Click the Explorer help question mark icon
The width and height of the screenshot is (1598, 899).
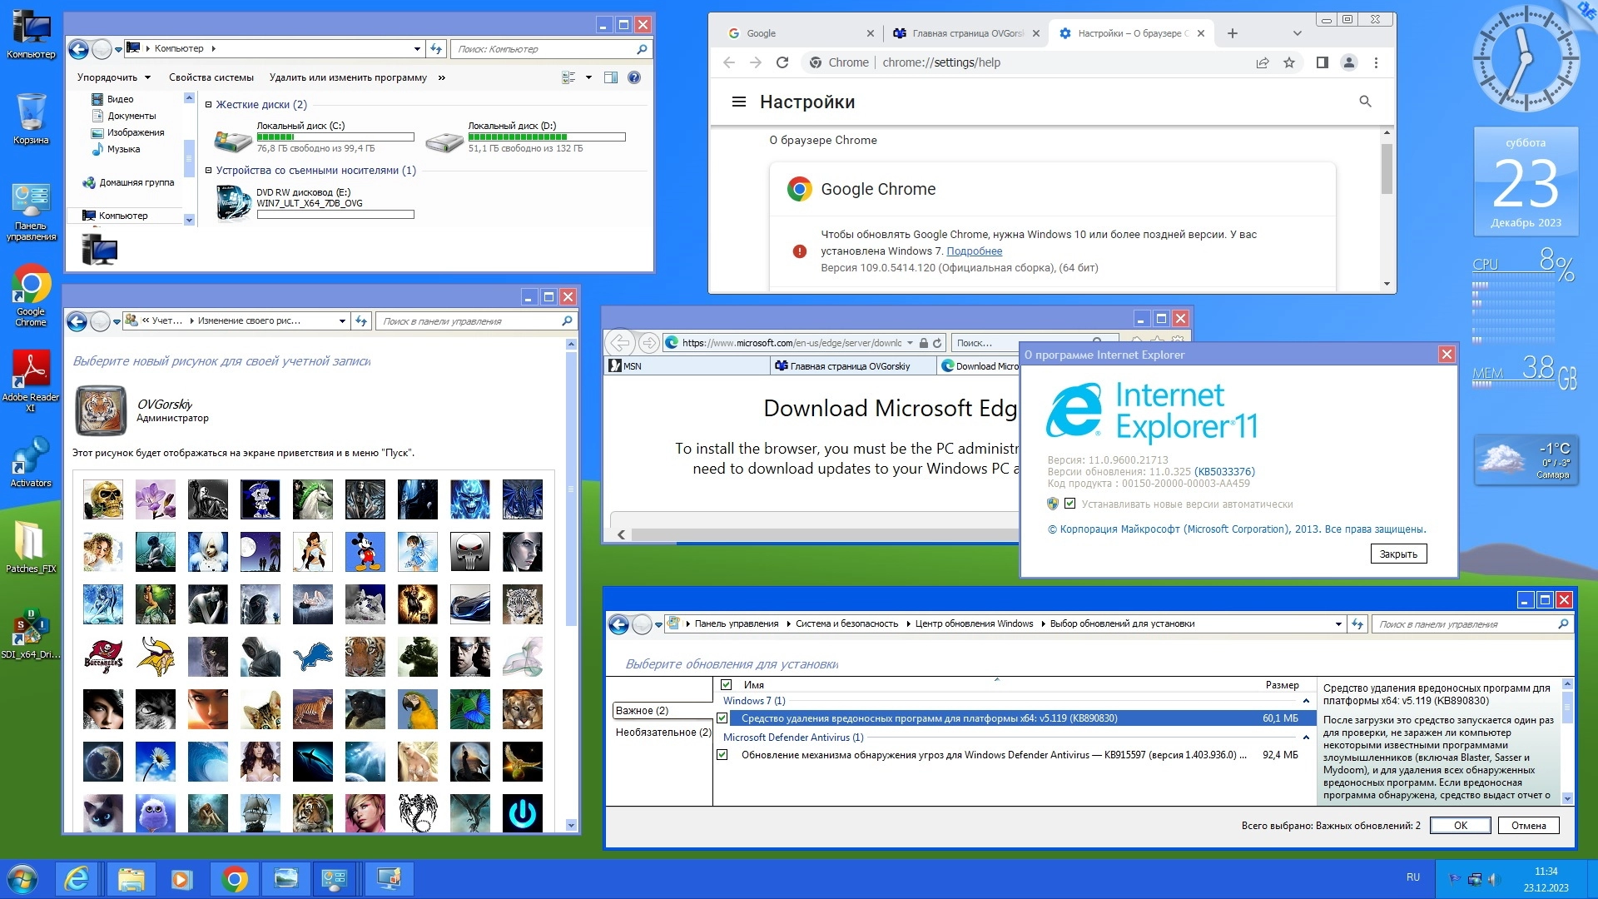pyautogui.click(x=634, y=77)
